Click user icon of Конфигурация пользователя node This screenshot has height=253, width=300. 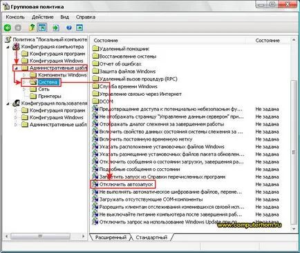[16, 103]
